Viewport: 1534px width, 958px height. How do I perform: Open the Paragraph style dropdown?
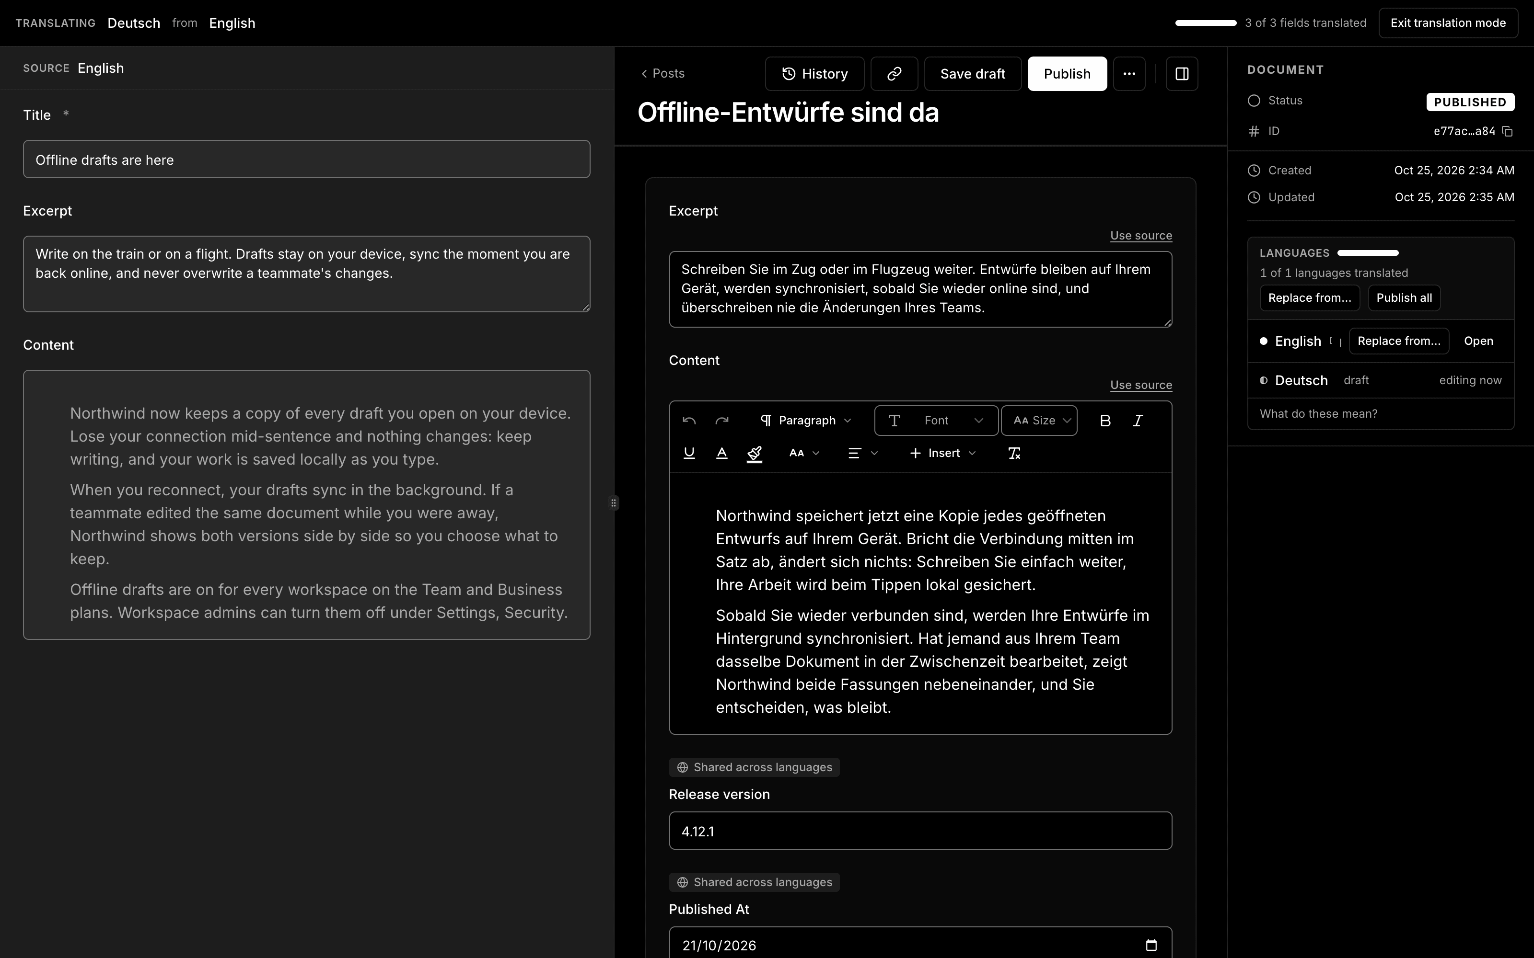(x=806, y=421)
